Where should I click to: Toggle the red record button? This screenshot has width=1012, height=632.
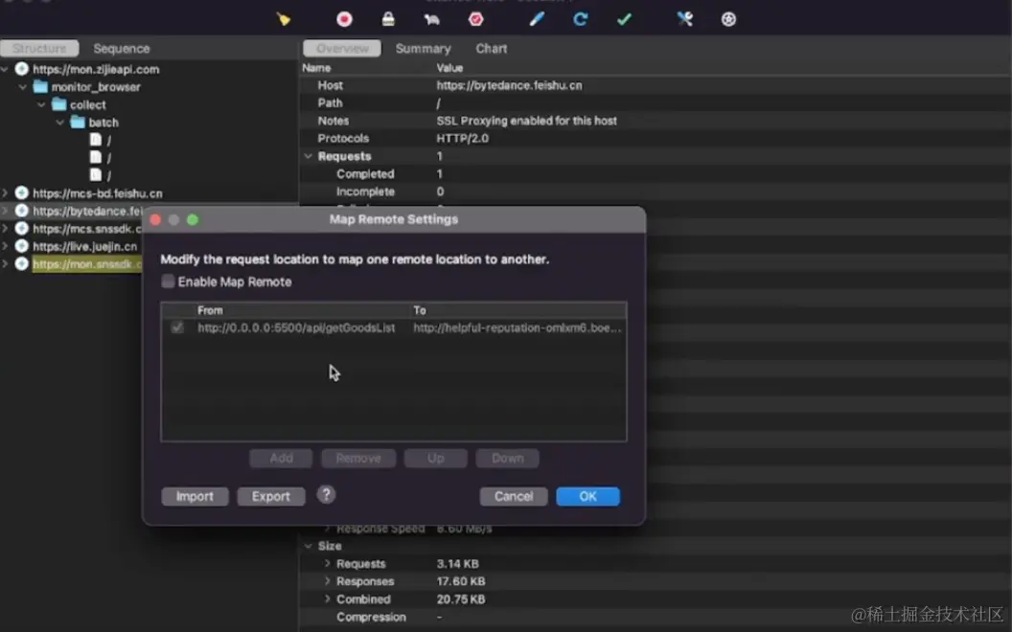344,19
